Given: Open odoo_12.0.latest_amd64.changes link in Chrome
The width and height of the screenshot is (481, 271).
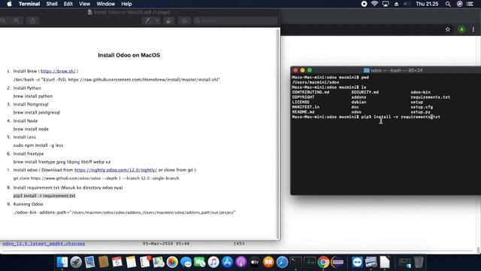Looking at the screenshot, I should (x=44, y=244).
